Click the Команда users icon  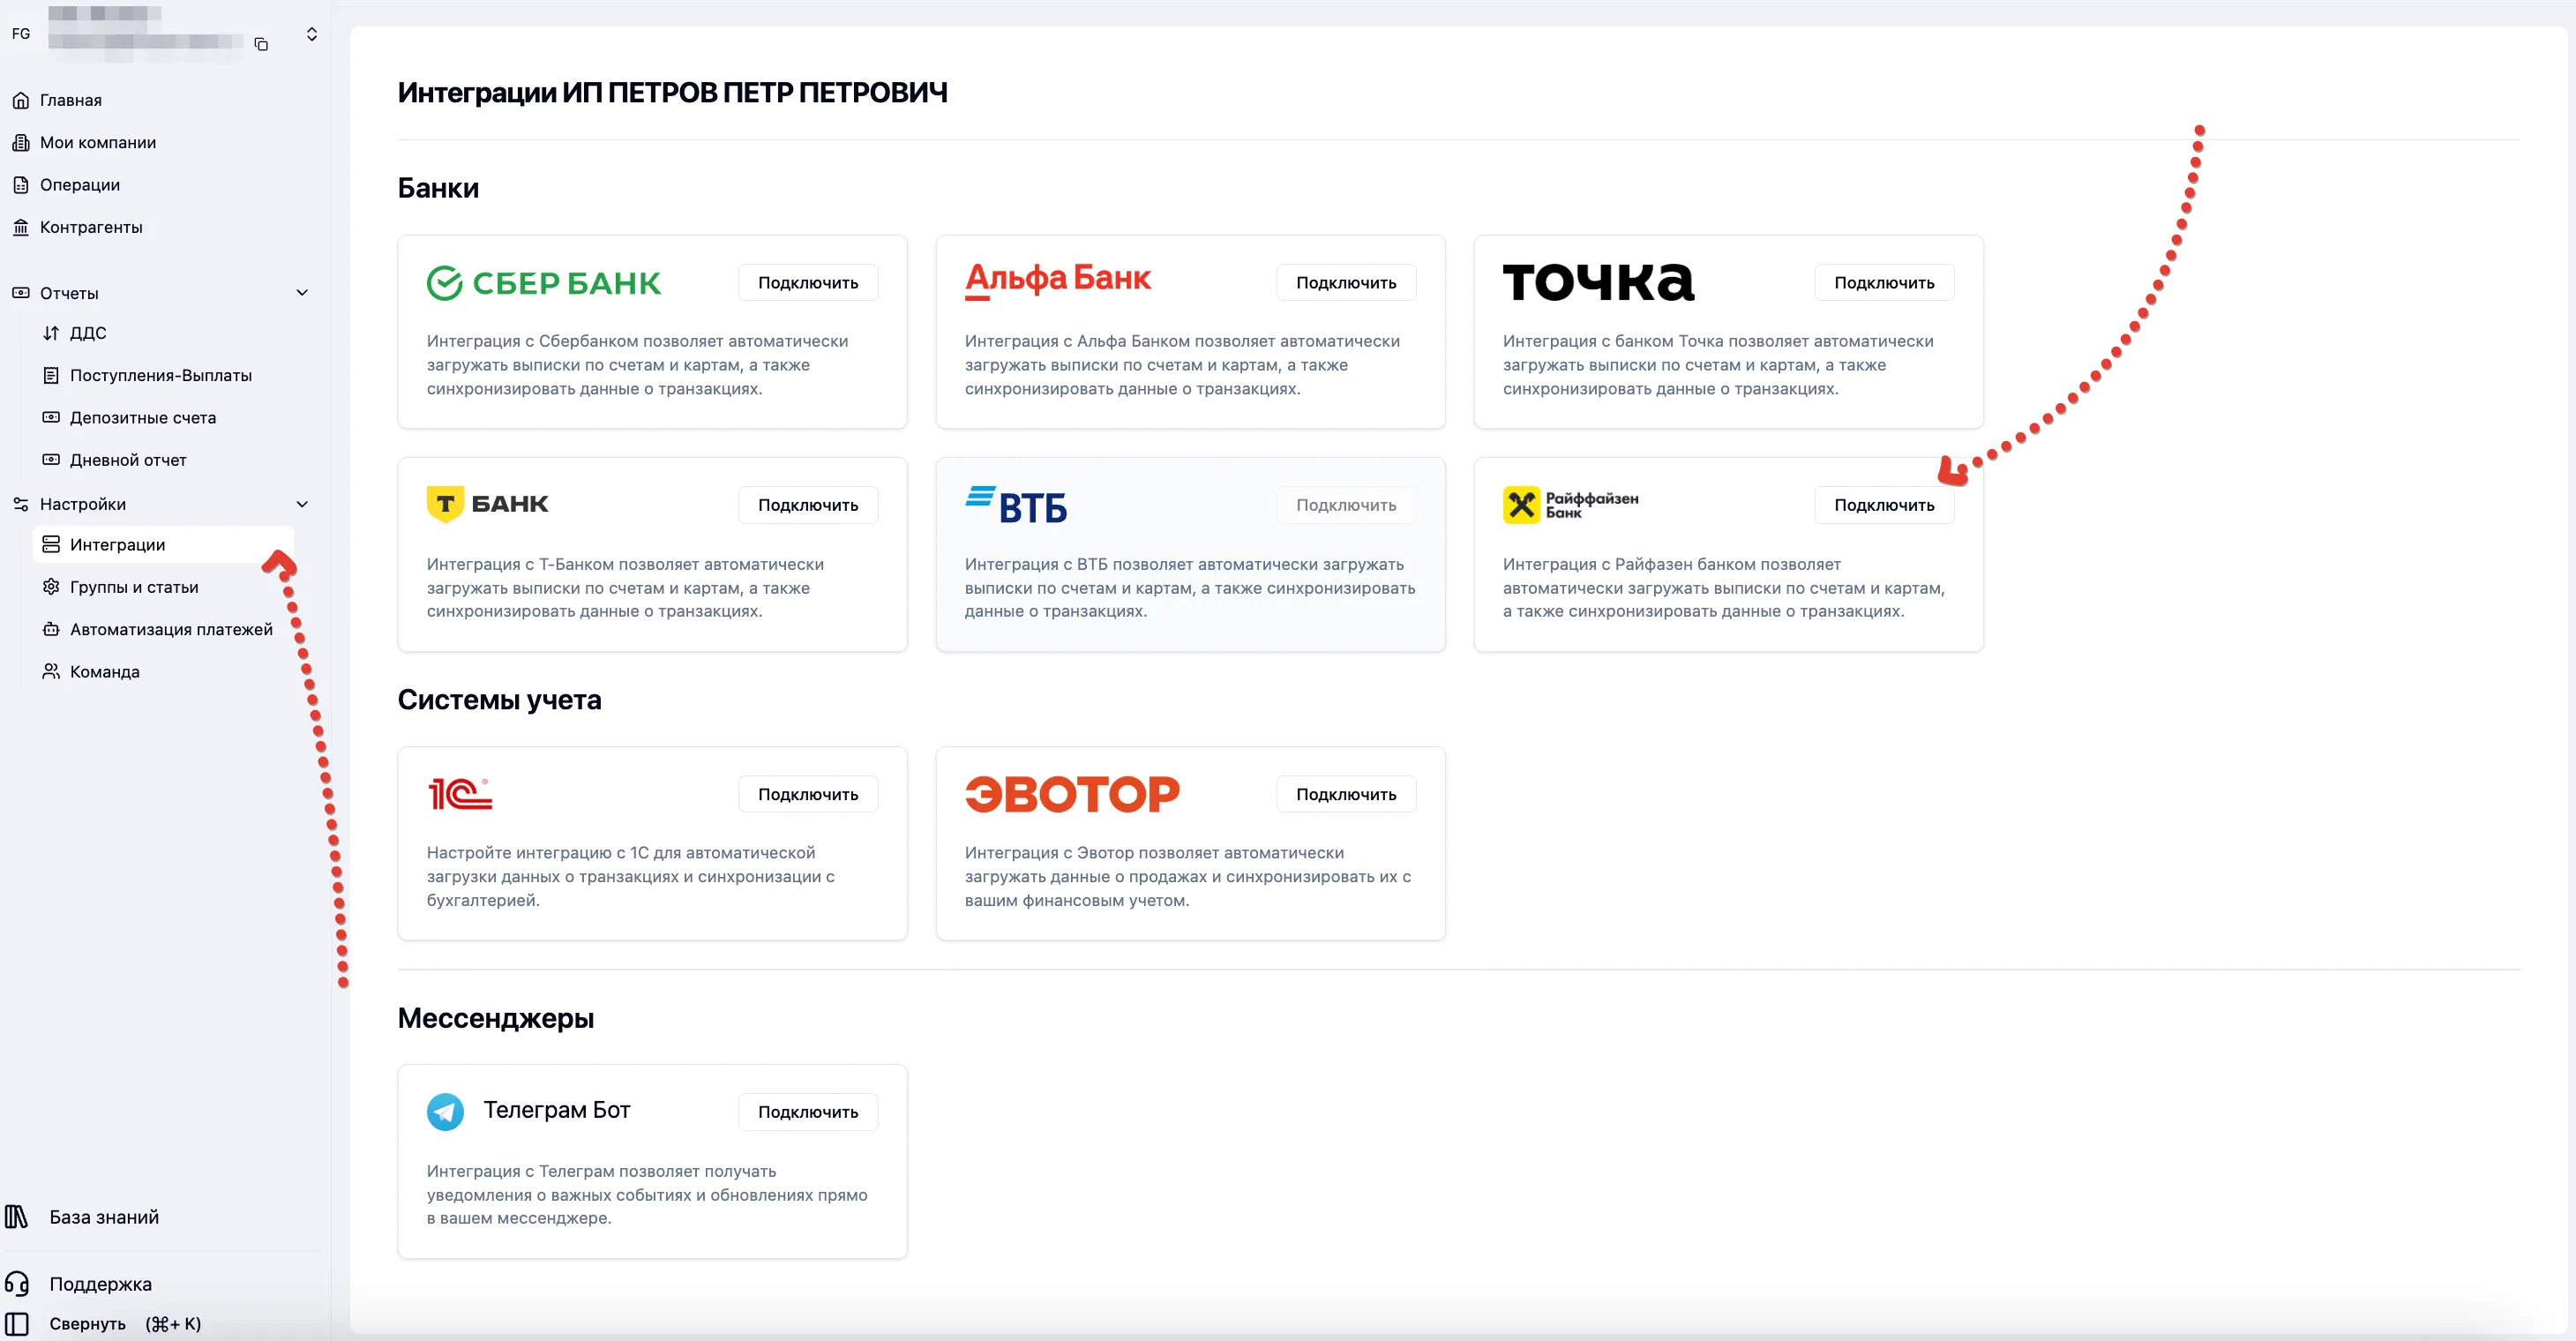point(51,671)
